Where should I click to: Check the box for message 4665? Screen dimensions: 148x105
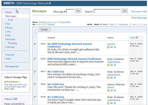point(35,97)
